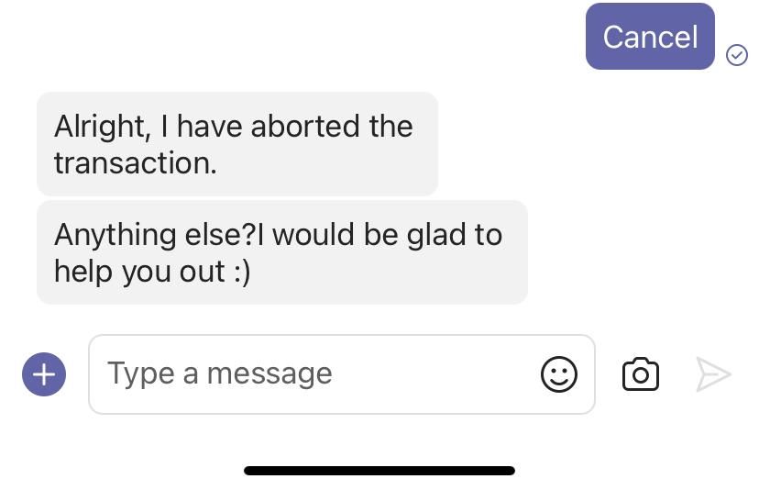759x490 pixels.
Task: Add an attachment with the plus icon
Action: [44, 374]
